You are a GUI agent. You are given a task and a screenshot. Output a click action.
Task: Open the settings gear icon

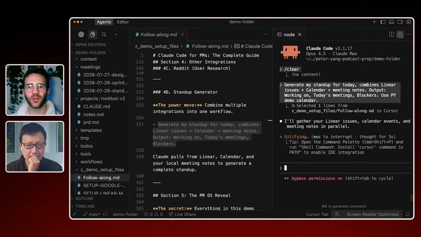click(409, 22)
